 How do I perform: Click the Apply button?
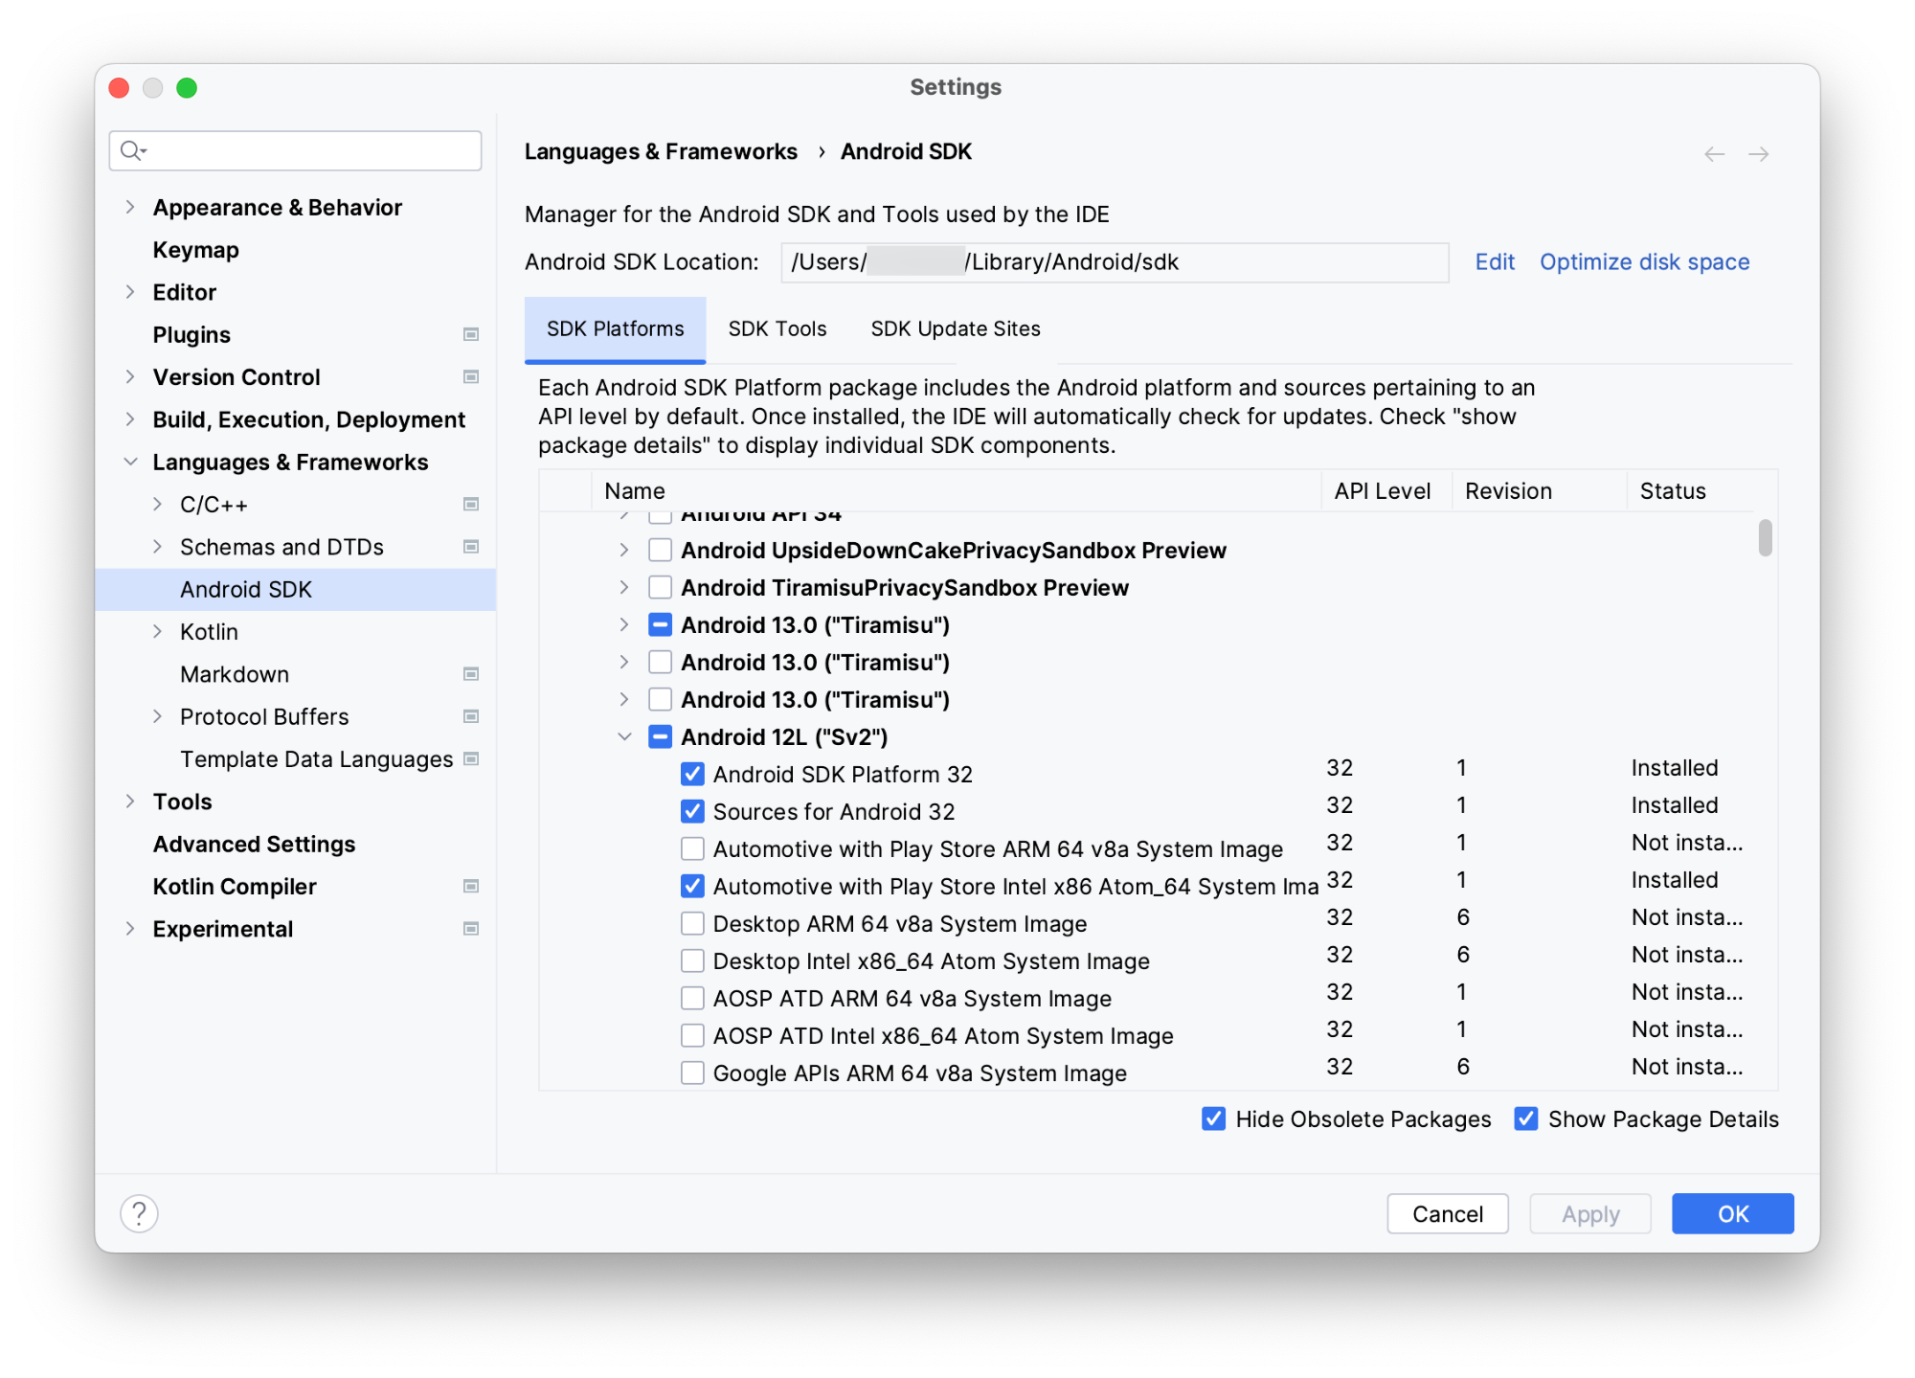click(1588, 1211)
